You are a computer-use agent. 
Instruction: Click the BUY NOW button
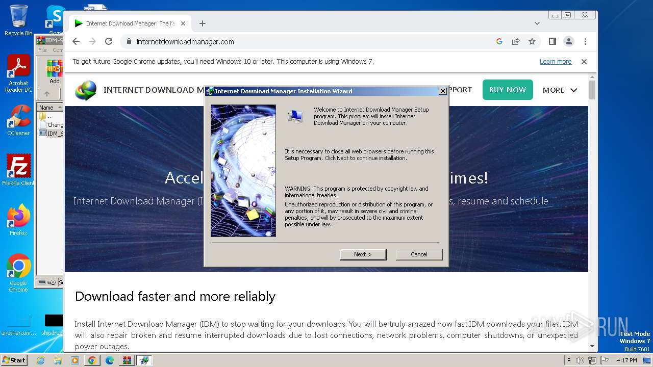(508, 90)
